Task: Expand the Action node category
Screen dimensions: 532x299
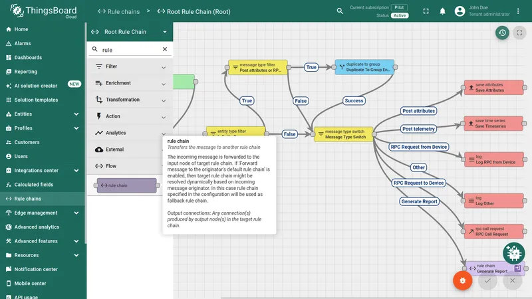Action: tap(130, 117)
